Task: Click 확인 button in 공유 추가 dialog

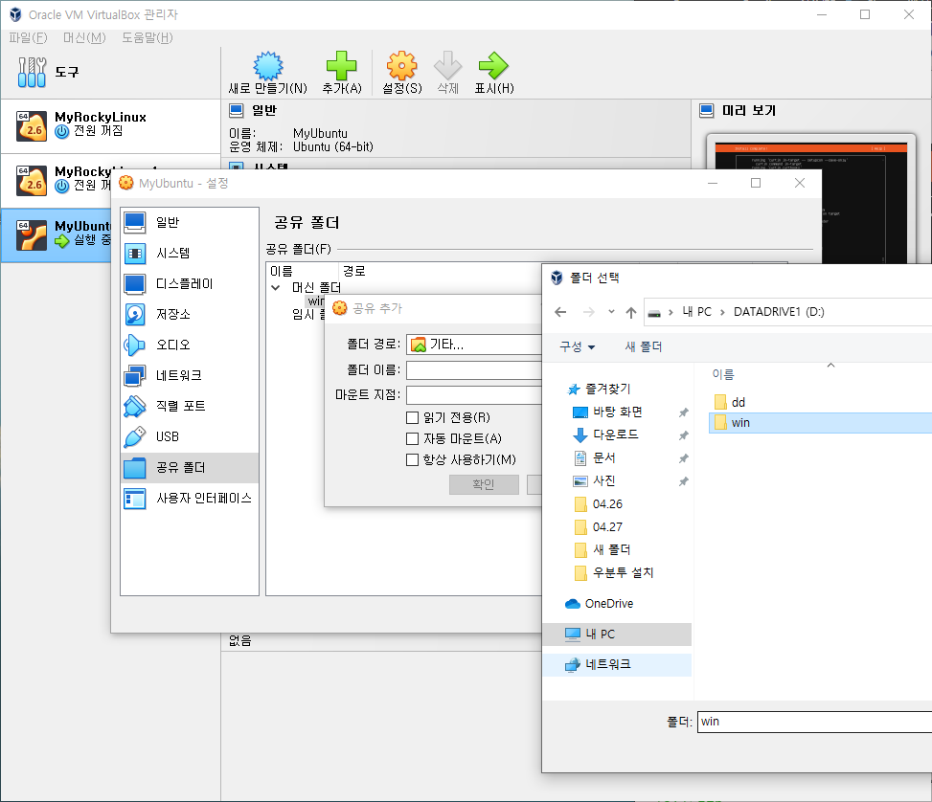Action: pos(484,484)
